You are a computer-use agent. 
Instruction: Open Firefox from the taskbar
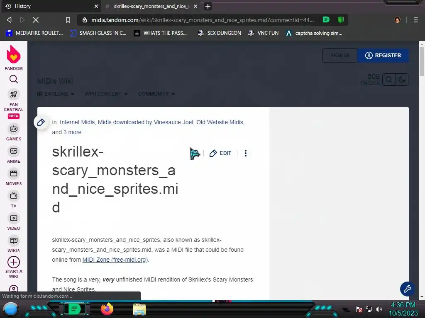[107, 309]
